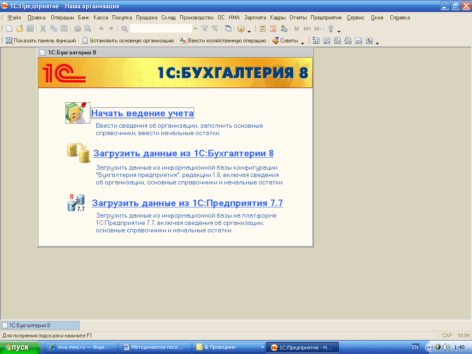Create a new document with toolbar icon

pyautogui.click(x=9, y=29)
